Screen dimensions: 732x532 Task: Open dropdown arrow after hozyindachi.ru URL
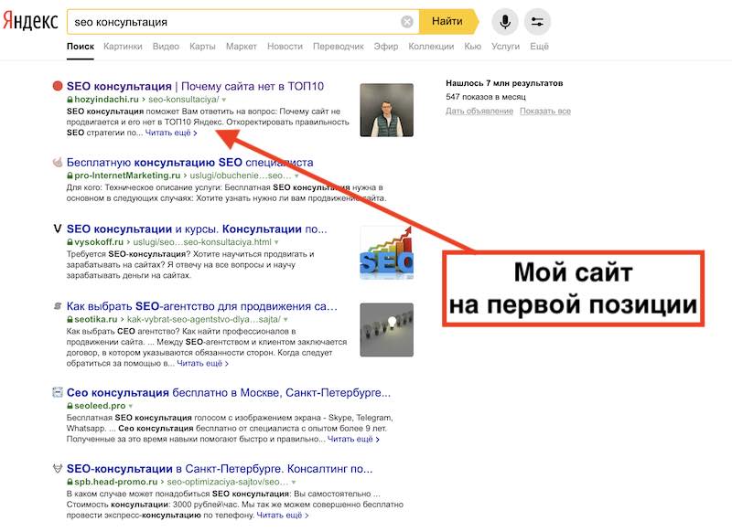[224, 100]
